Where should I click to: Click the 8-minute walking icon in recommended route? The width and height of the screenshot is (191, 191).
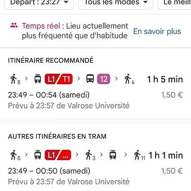point(15,79)
